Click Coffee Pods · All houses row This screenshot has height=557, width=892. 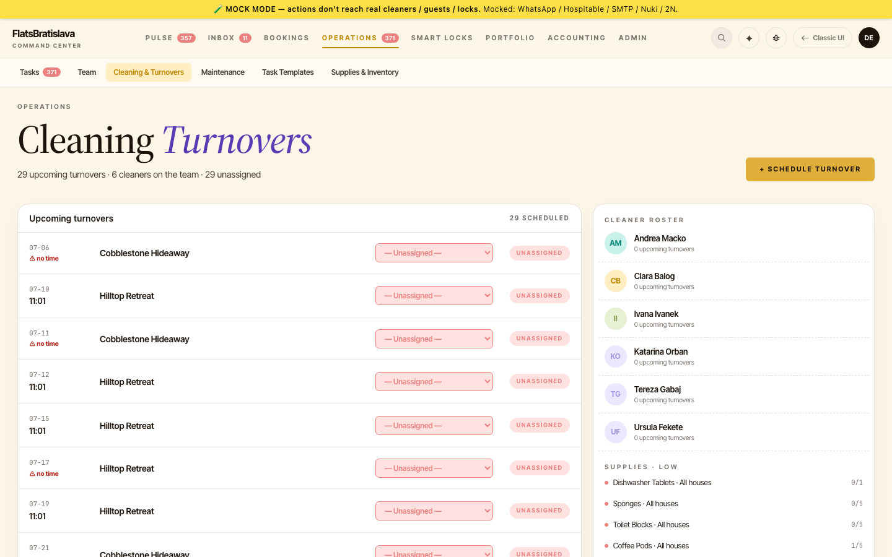[733, 546]
